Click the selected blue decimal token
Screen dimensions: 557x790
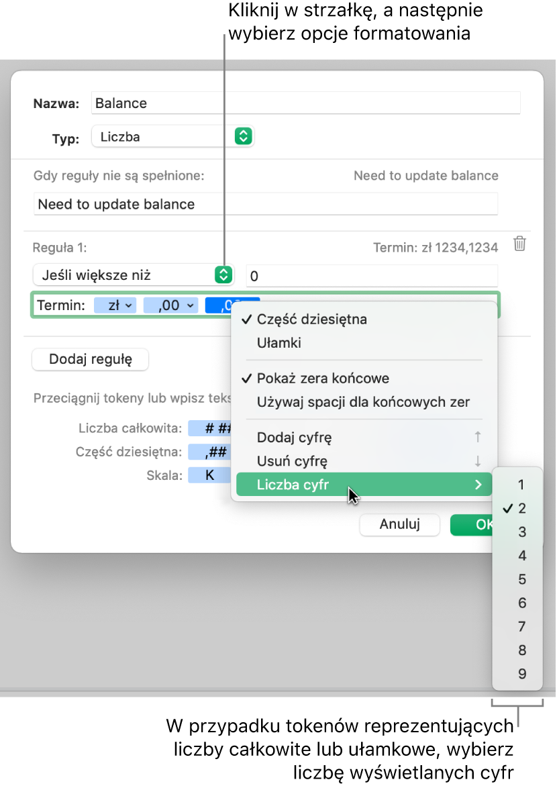coord(218,305)
